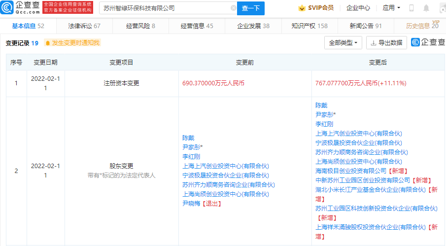The width and height of the screenshot is (446, 246).
Task: Click 尹家彤 in the 变更前 column
Action: click(x=192, y=147)
